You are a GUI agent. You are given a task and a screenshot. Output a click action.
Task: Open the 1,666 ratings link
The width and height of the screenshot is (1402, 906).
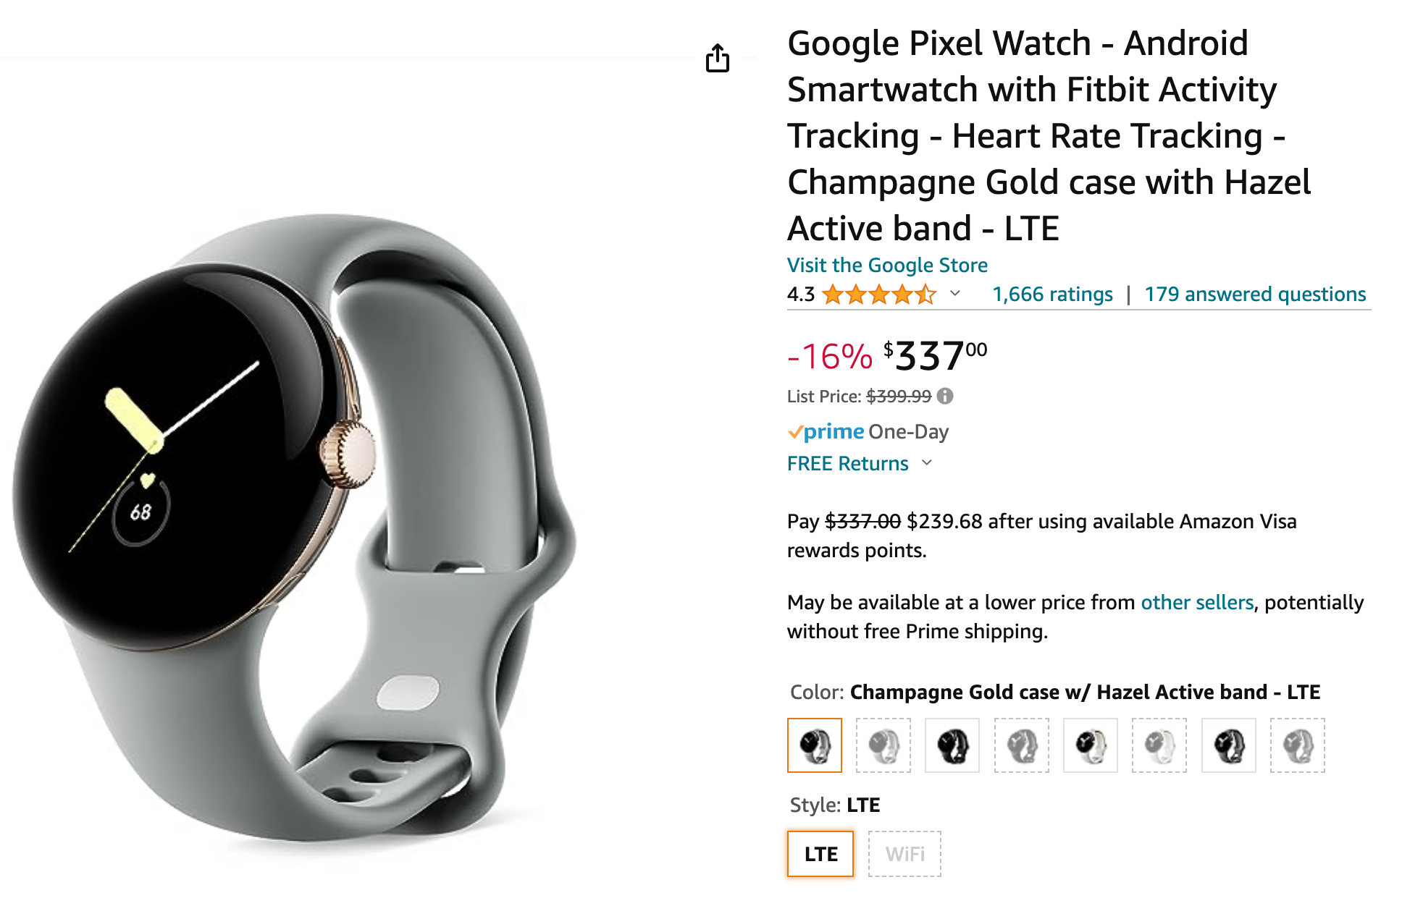(1052, 295)
